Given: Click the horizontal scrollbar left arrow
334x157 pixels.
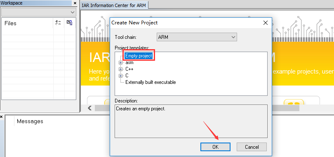Looking at the screenshot, I should tap(90, 108).
